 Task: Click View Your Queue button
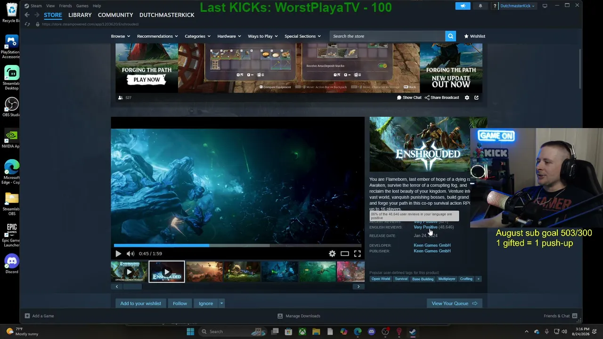tap(454, 304)
